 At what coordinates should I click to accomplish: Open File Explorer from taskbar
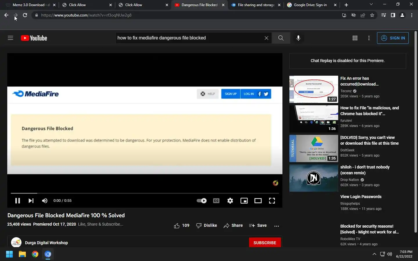pyautogui.click(x=22, y=254)
